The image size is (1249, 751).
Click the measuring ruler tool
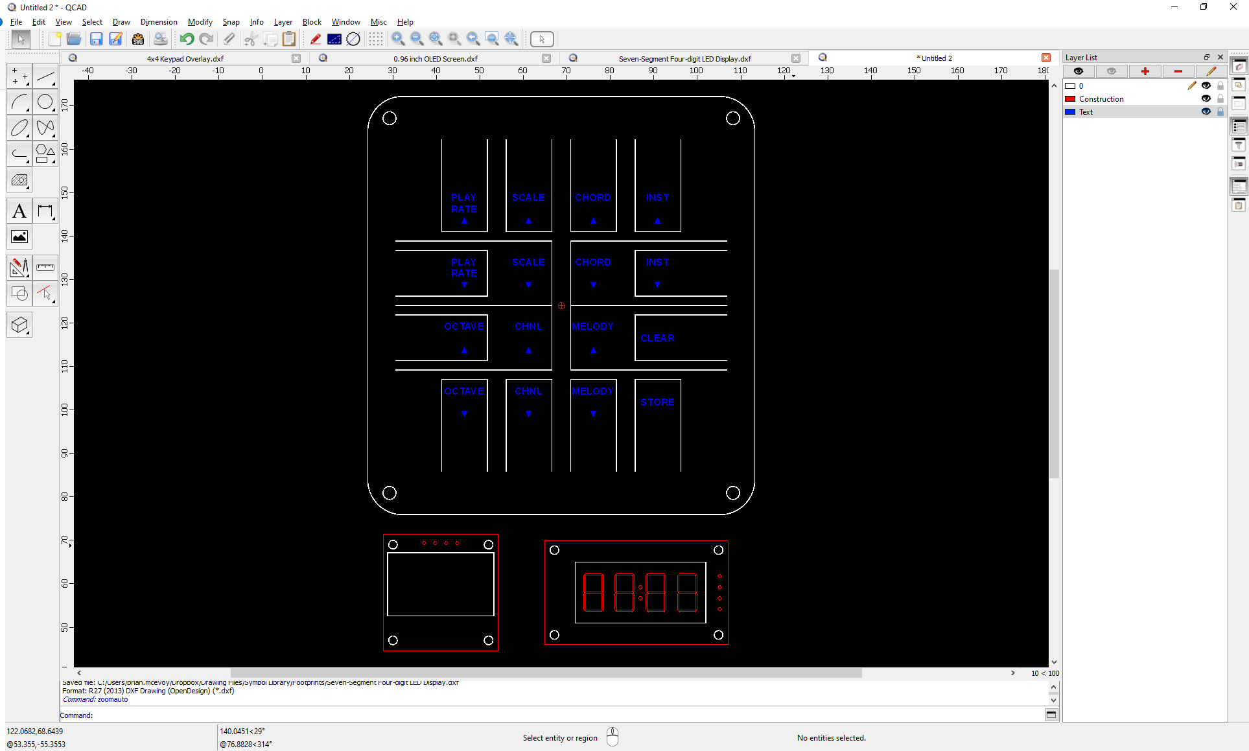coord(45,267)
